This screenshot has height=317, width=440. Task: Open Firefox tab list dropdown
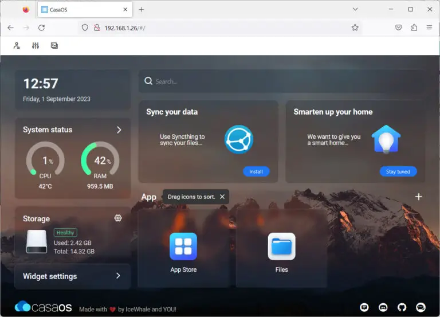click(355, 9)
